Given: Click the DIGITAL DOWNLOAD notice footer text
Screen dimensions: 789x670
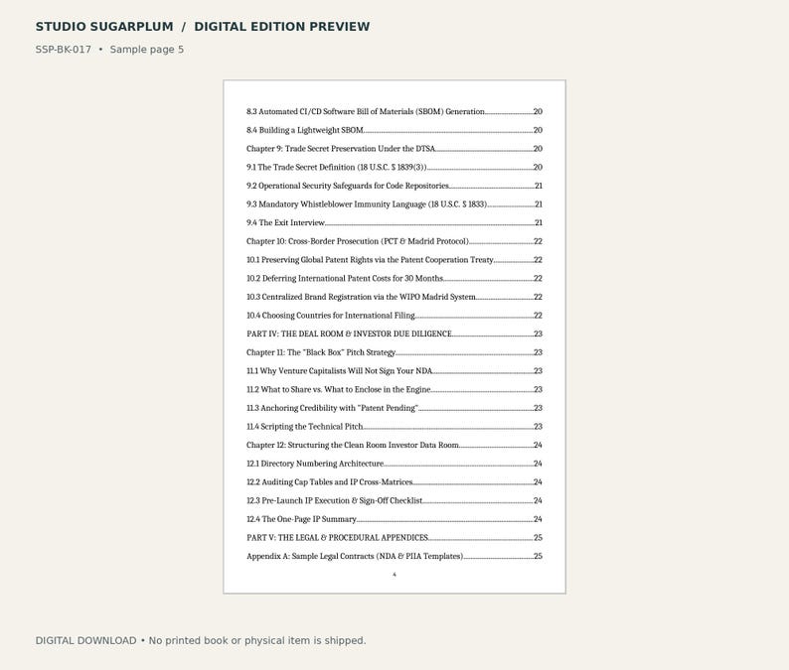Looking at the screenshot, I should point(201,641).
